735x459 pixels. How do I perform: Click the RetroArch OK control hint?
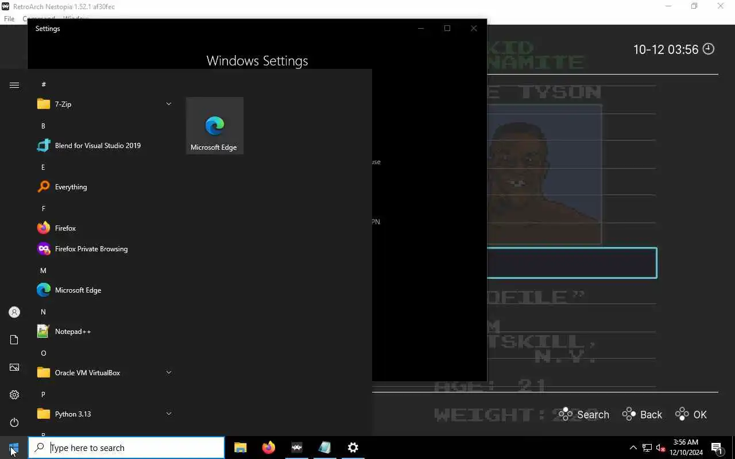click(x=691, y=414)
